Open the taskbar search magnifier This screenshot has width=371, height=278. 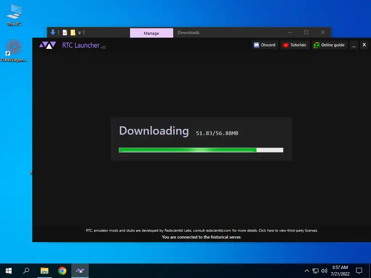(x=26, y=271)
